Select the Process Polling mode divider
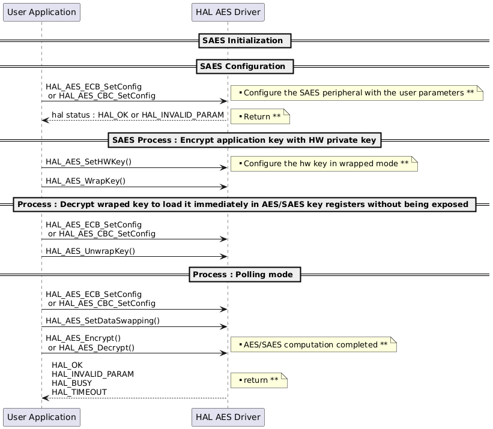 (244, 274)
